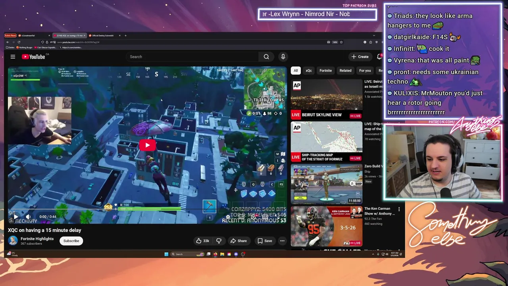Open player settings gear menu
Screen dimensions: 508x286
(x=253, y=217)
